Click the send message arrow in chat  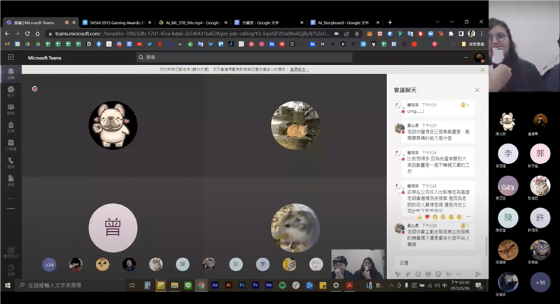click(478, 274)
